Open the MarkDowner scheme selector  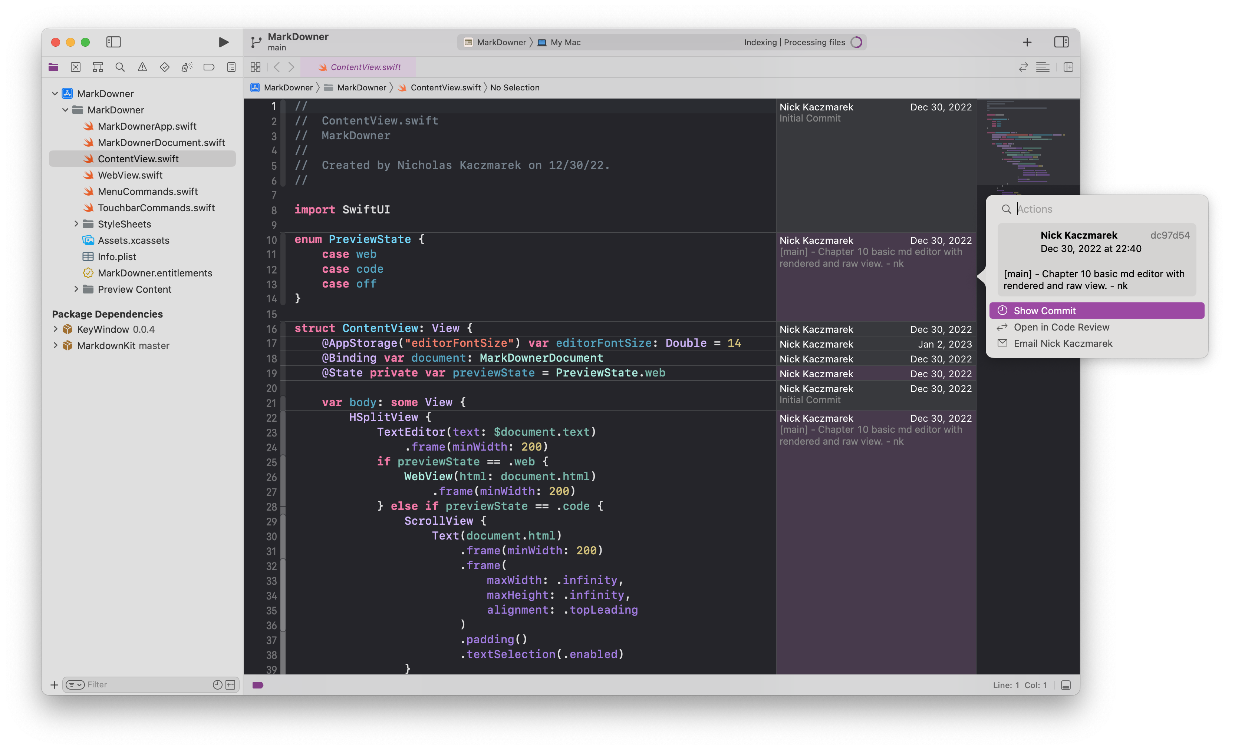495,43
